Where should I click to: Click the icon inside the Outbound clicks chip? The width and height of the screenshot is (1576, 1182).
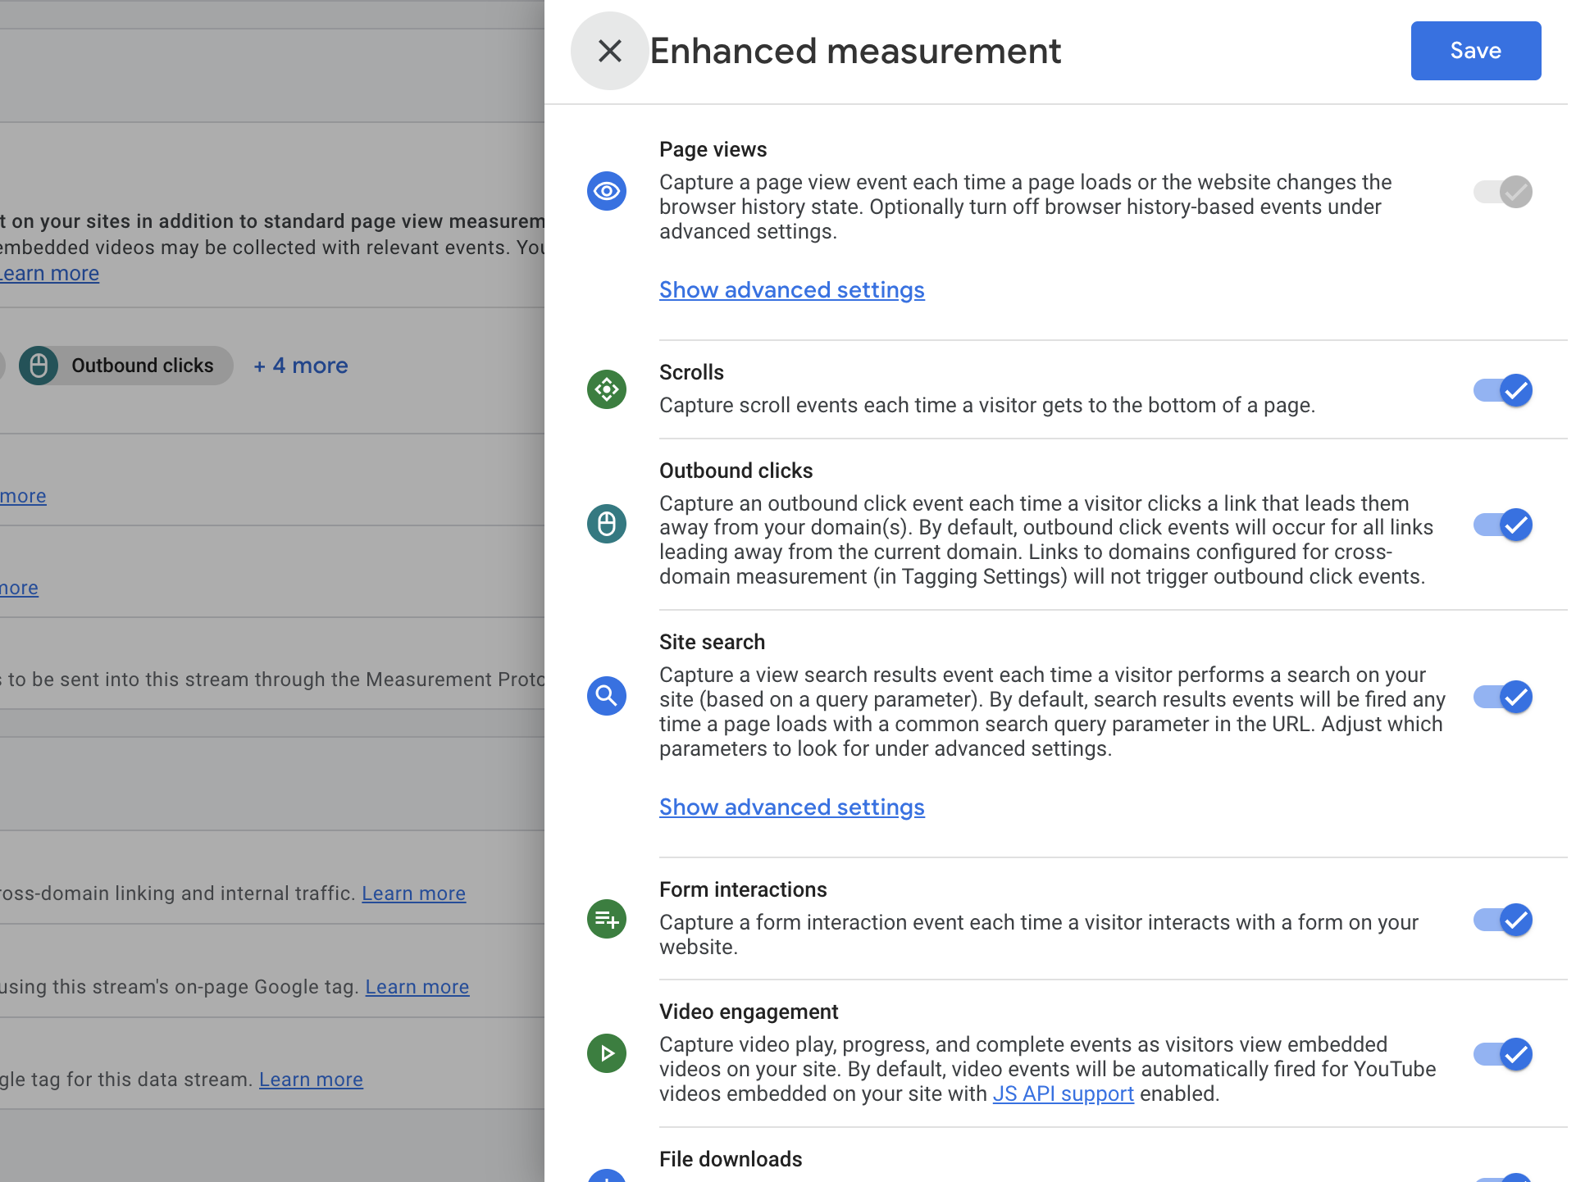point(39,366)
